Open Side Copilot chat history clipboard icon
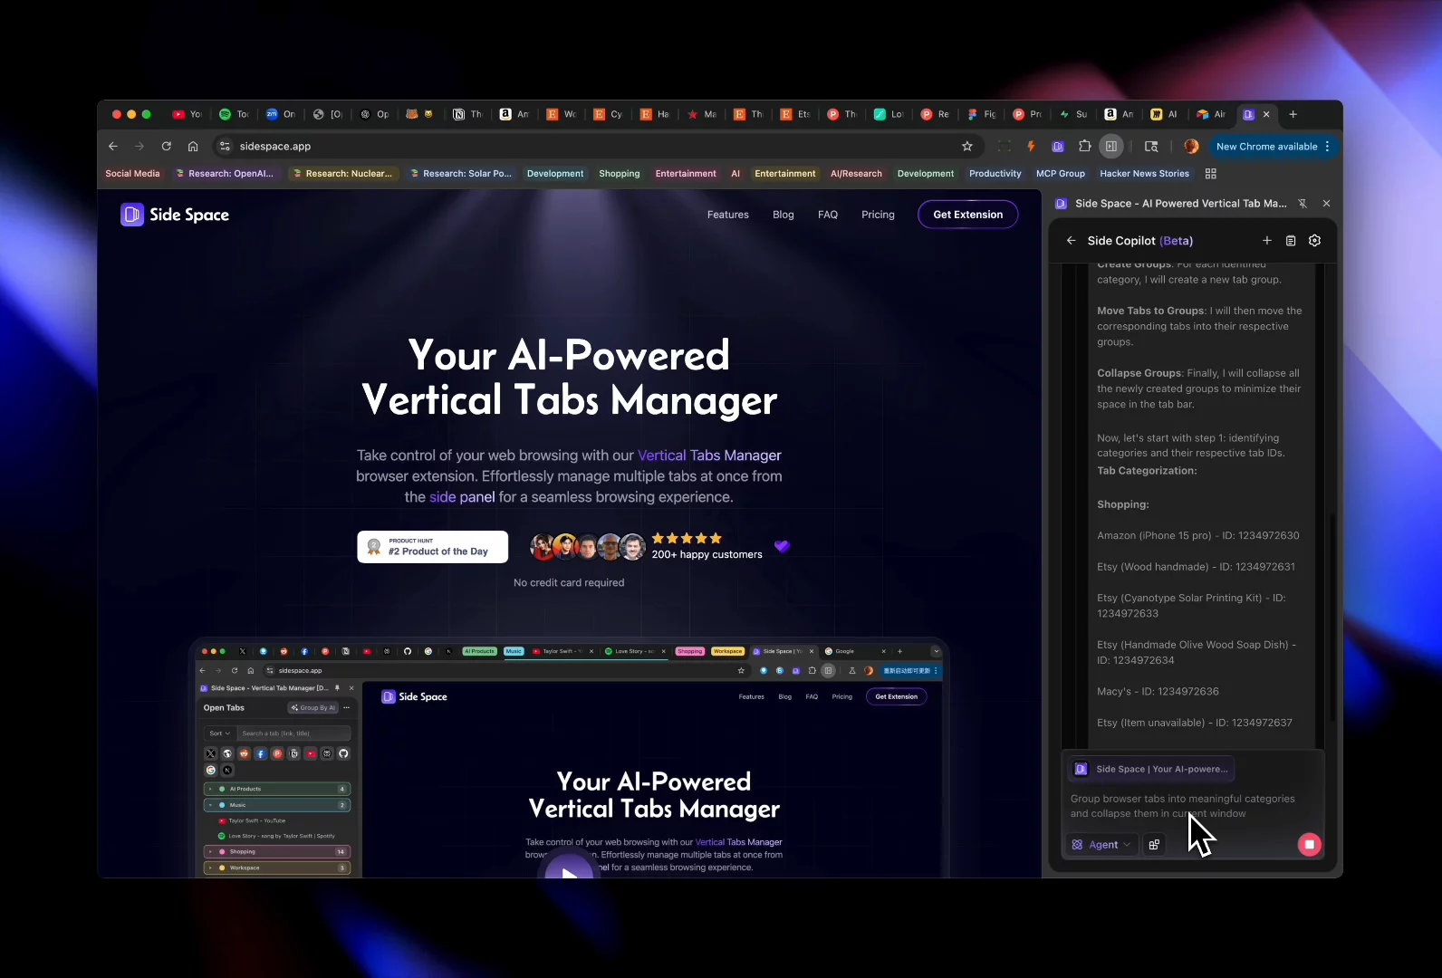This screenshot has height=978, width=1442. coord(1291,241)
